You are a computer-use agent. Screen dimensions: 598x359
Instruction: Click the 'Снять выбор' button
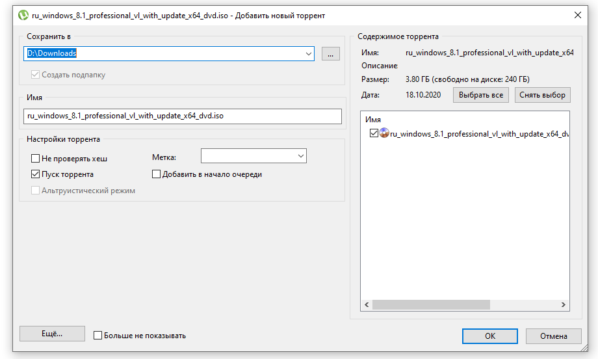[x=543, y=95]
